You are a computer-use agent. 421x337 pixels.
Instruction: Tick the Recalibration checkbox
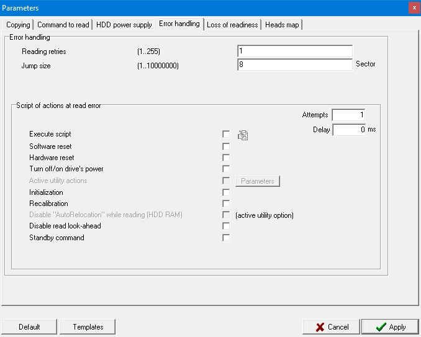(x=226, y=204)
